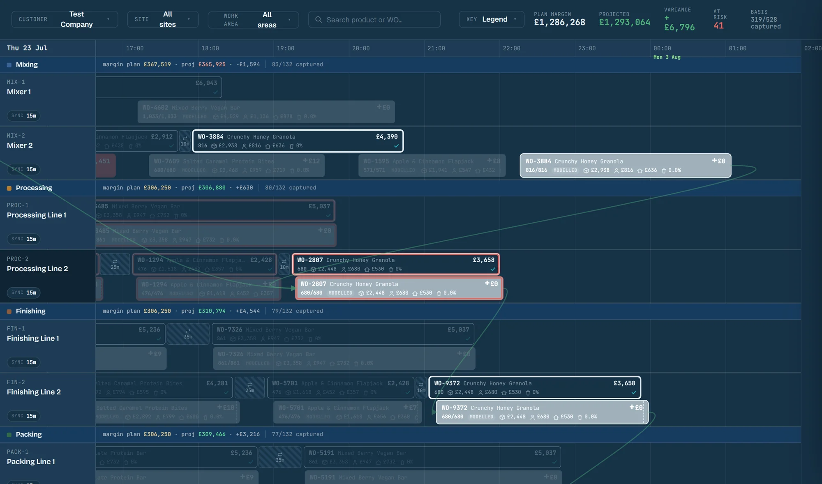
Task: Click the checkmark on planned WO-2807
Action: (x=493, y=269)
